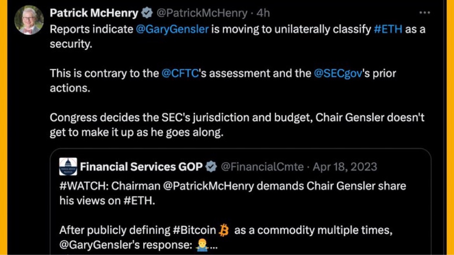Open the blue @GaryGensler mention link
454x255 pixels.
tap(172, 29)
